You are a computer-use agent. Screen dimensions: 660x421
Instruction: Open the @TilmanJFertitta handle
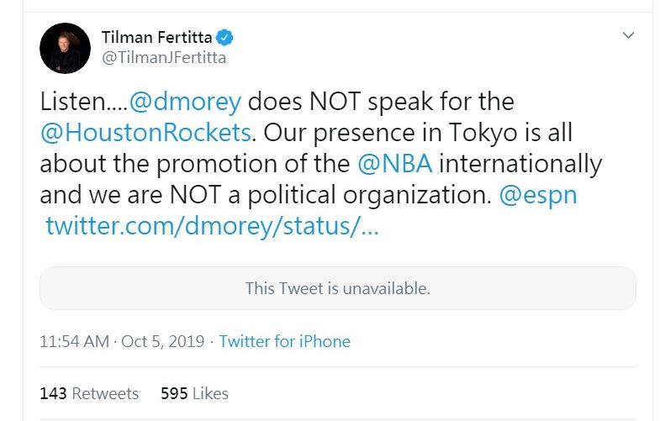pyautogui.click(x=163, y=58)
